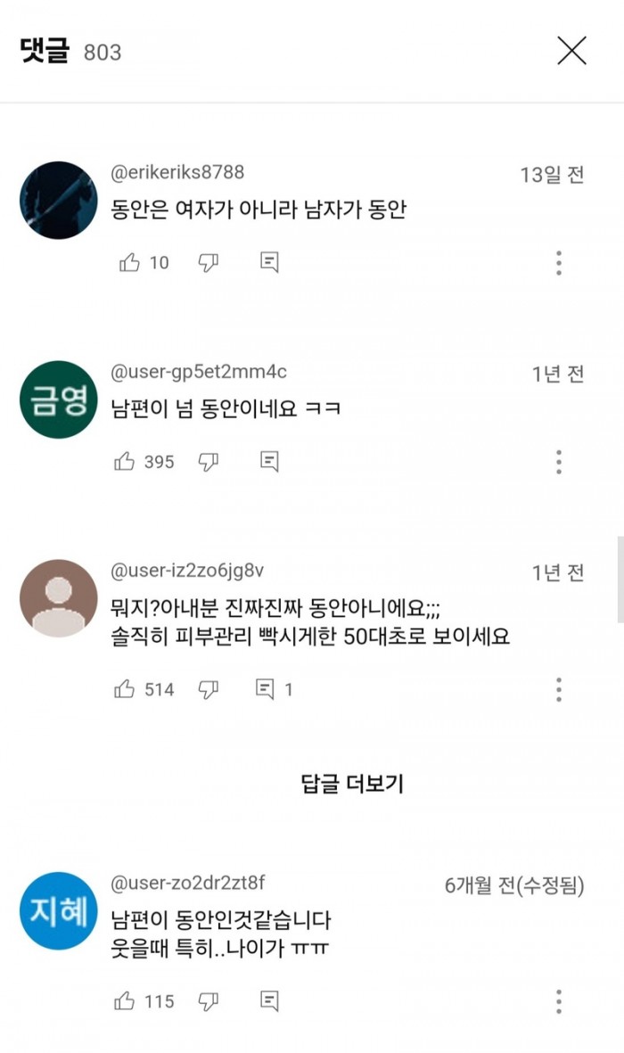Like the comment by @erikeriks8788
The height and width of the screenshot is (1053, 624).
129,263
